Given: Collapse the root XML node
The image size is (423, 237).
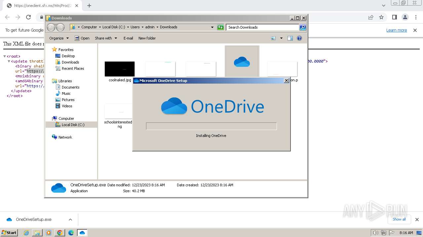Looking at the screenshot, I should [x=5, y=56].
